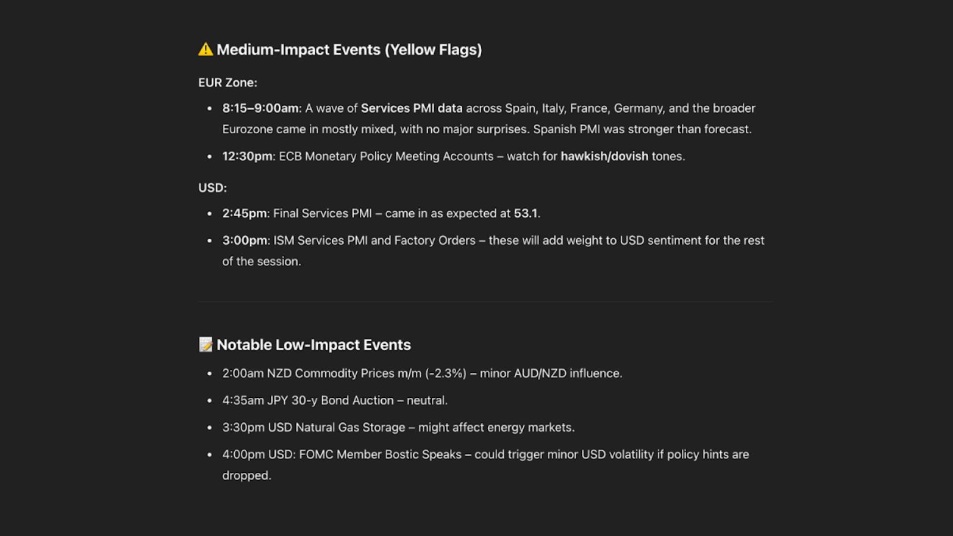Click the bold 8:15–9:00am time

[260, 108]
